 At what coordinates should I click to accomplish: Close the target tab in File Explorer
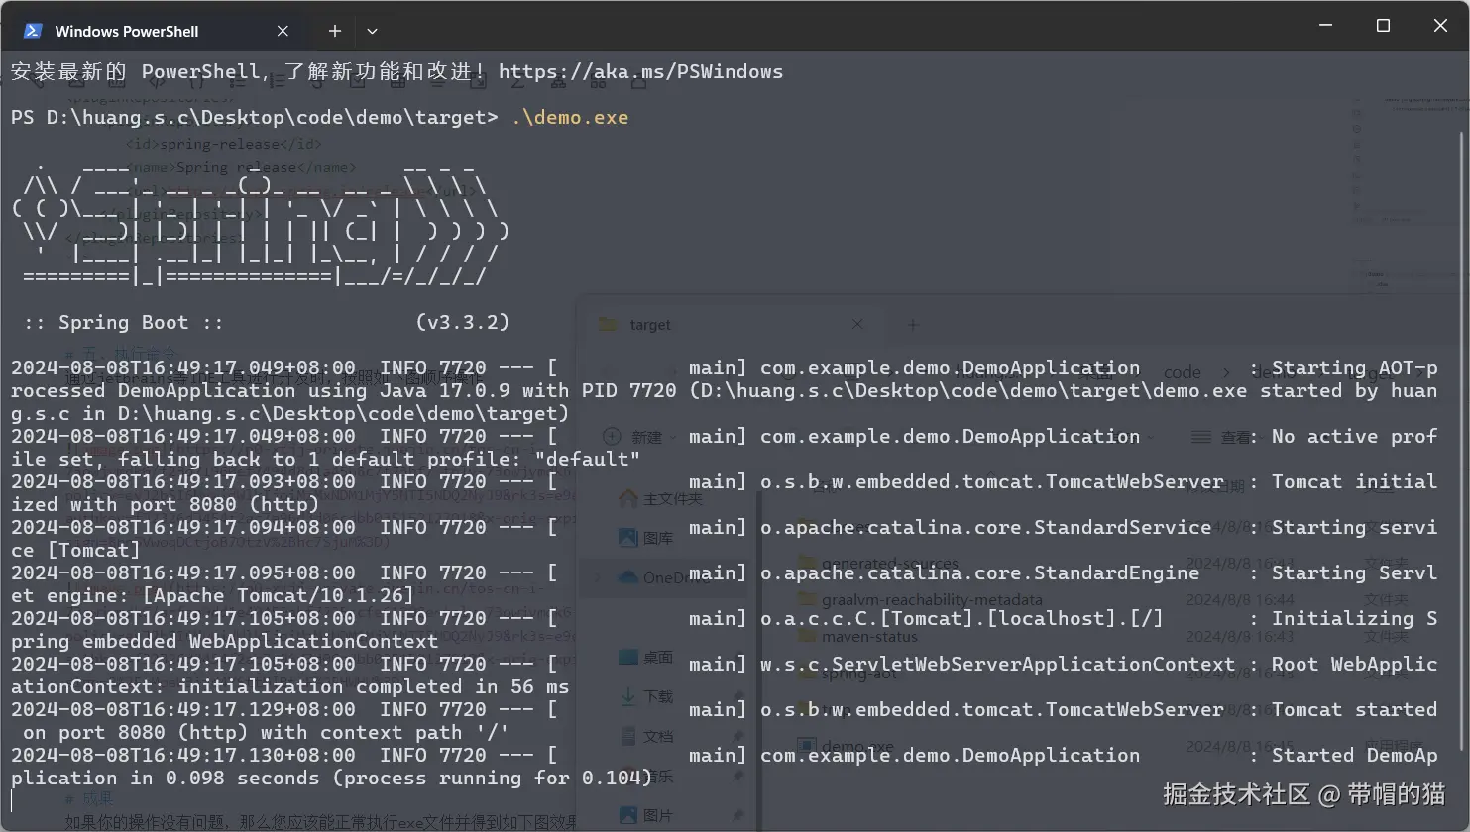pos(857,324)
